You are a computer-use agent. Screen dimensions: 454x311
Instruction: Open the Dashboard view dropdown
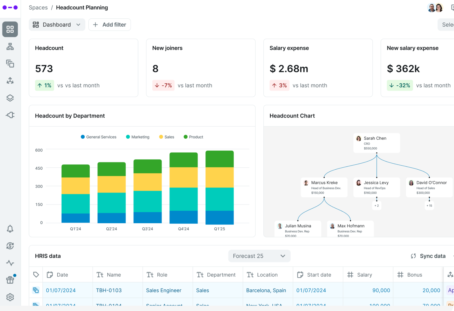57,25
